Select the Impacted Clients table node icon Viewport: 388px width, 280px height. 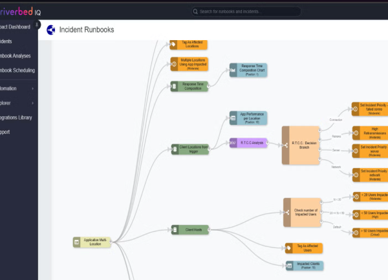(x=290, y=266)
